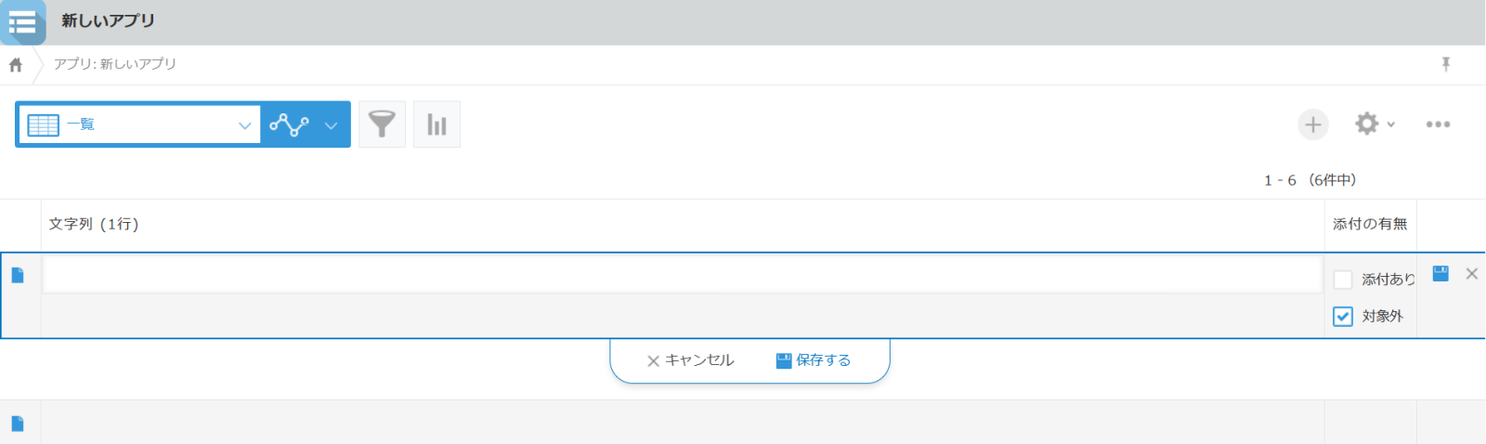Click the 保存する button
Screen dimensions: 1486x444
(814, 360)
